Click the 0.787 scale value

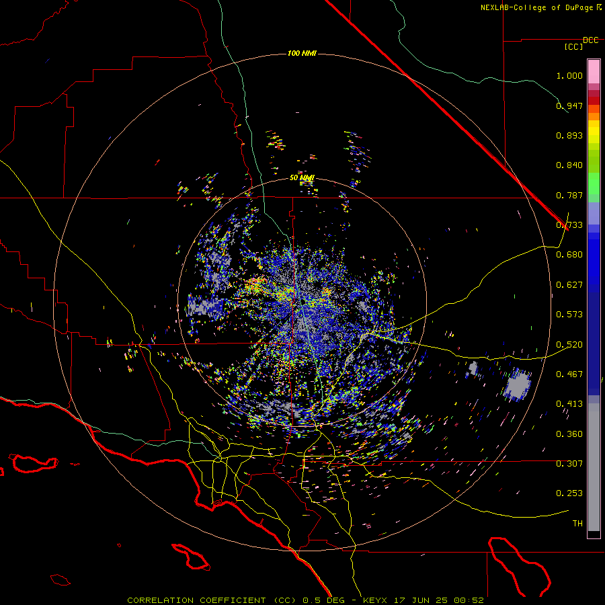569,195
